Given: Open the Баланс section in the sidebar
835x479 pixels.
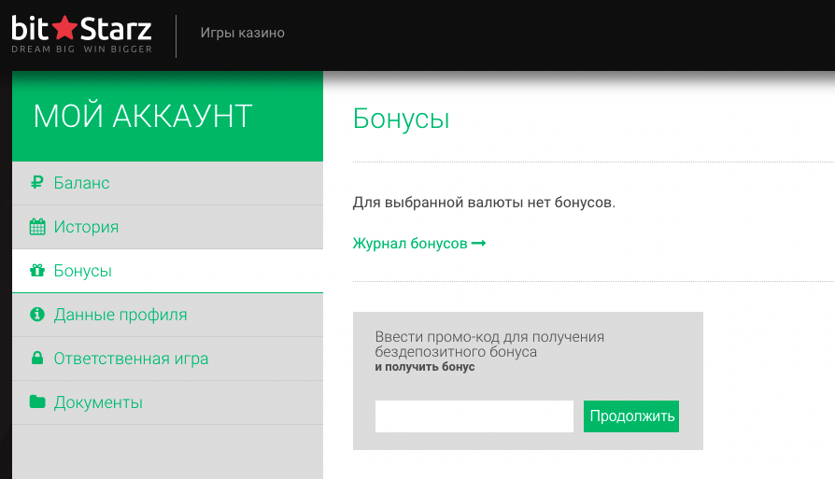Looking at the screenshot, I should [81, 183].
